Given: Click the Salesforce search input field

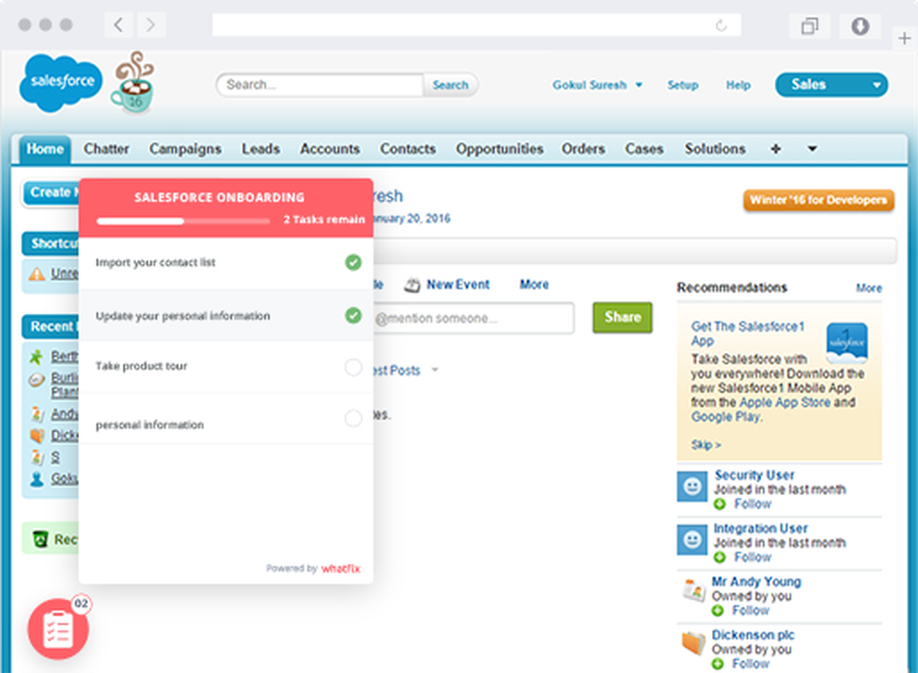Looking at the screenshot, I should (x=319, y=85).
